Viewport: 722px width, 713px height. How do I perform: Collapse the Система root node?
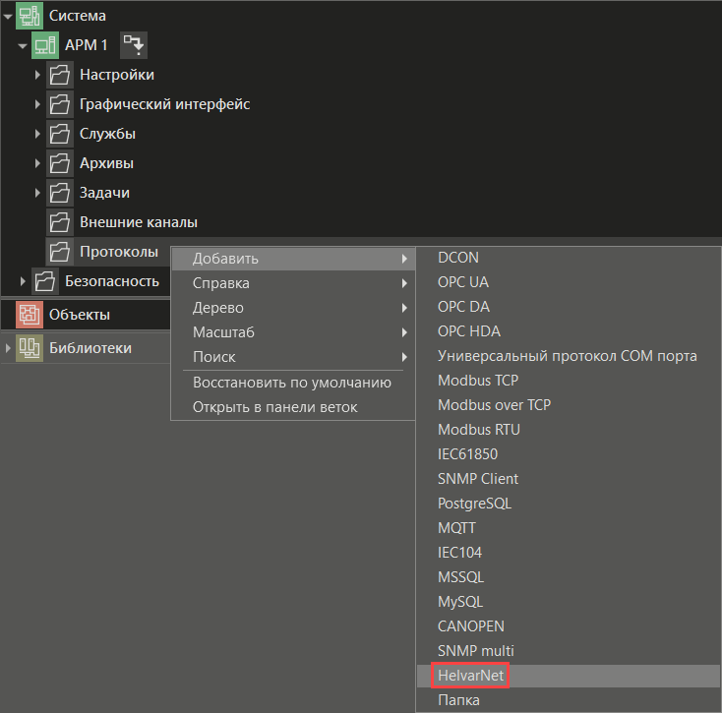tap(8, 16)
